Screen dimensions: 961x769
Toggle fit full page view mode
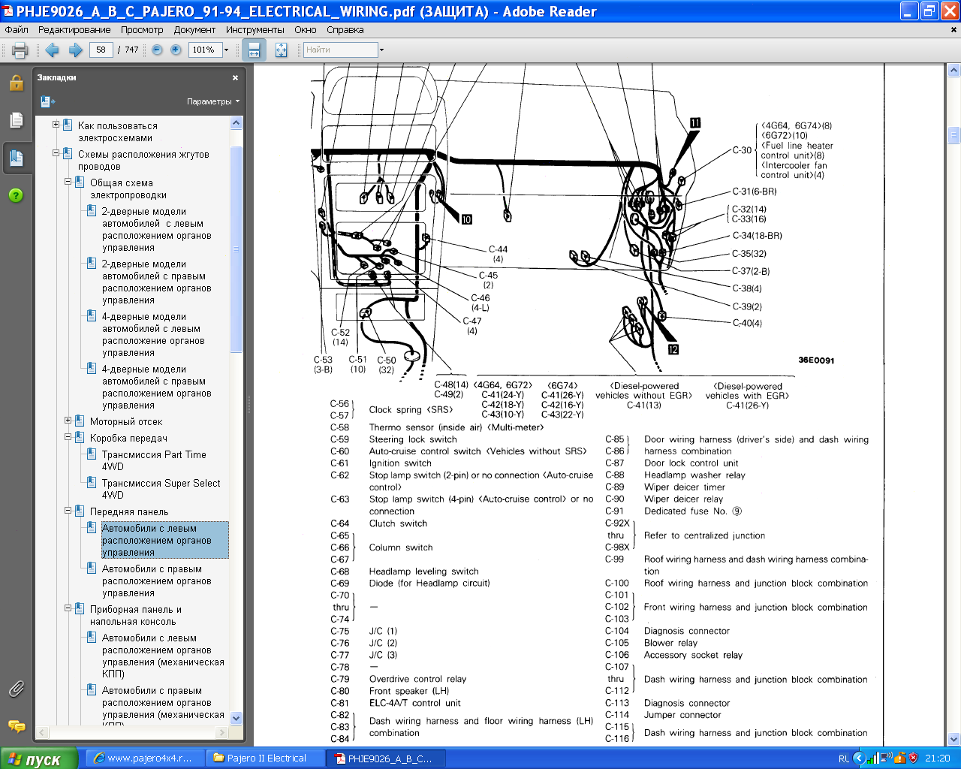tap(281, 50)
